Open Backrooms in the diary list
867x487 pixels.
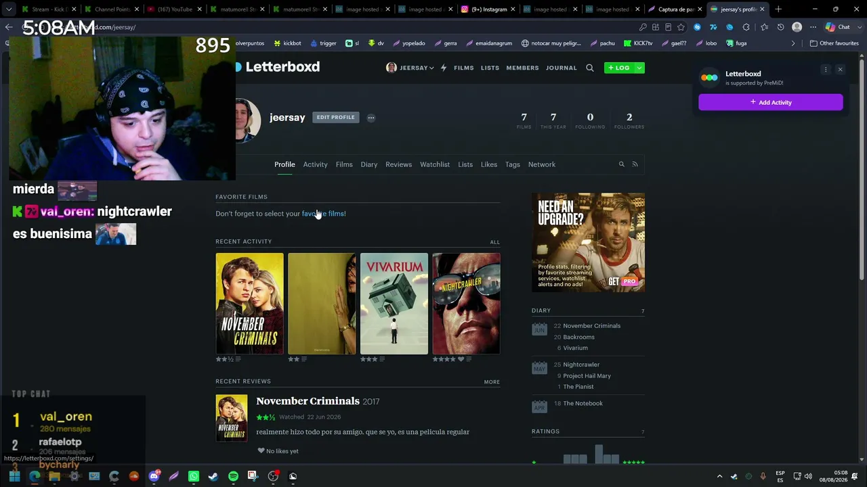coord(579,337)
